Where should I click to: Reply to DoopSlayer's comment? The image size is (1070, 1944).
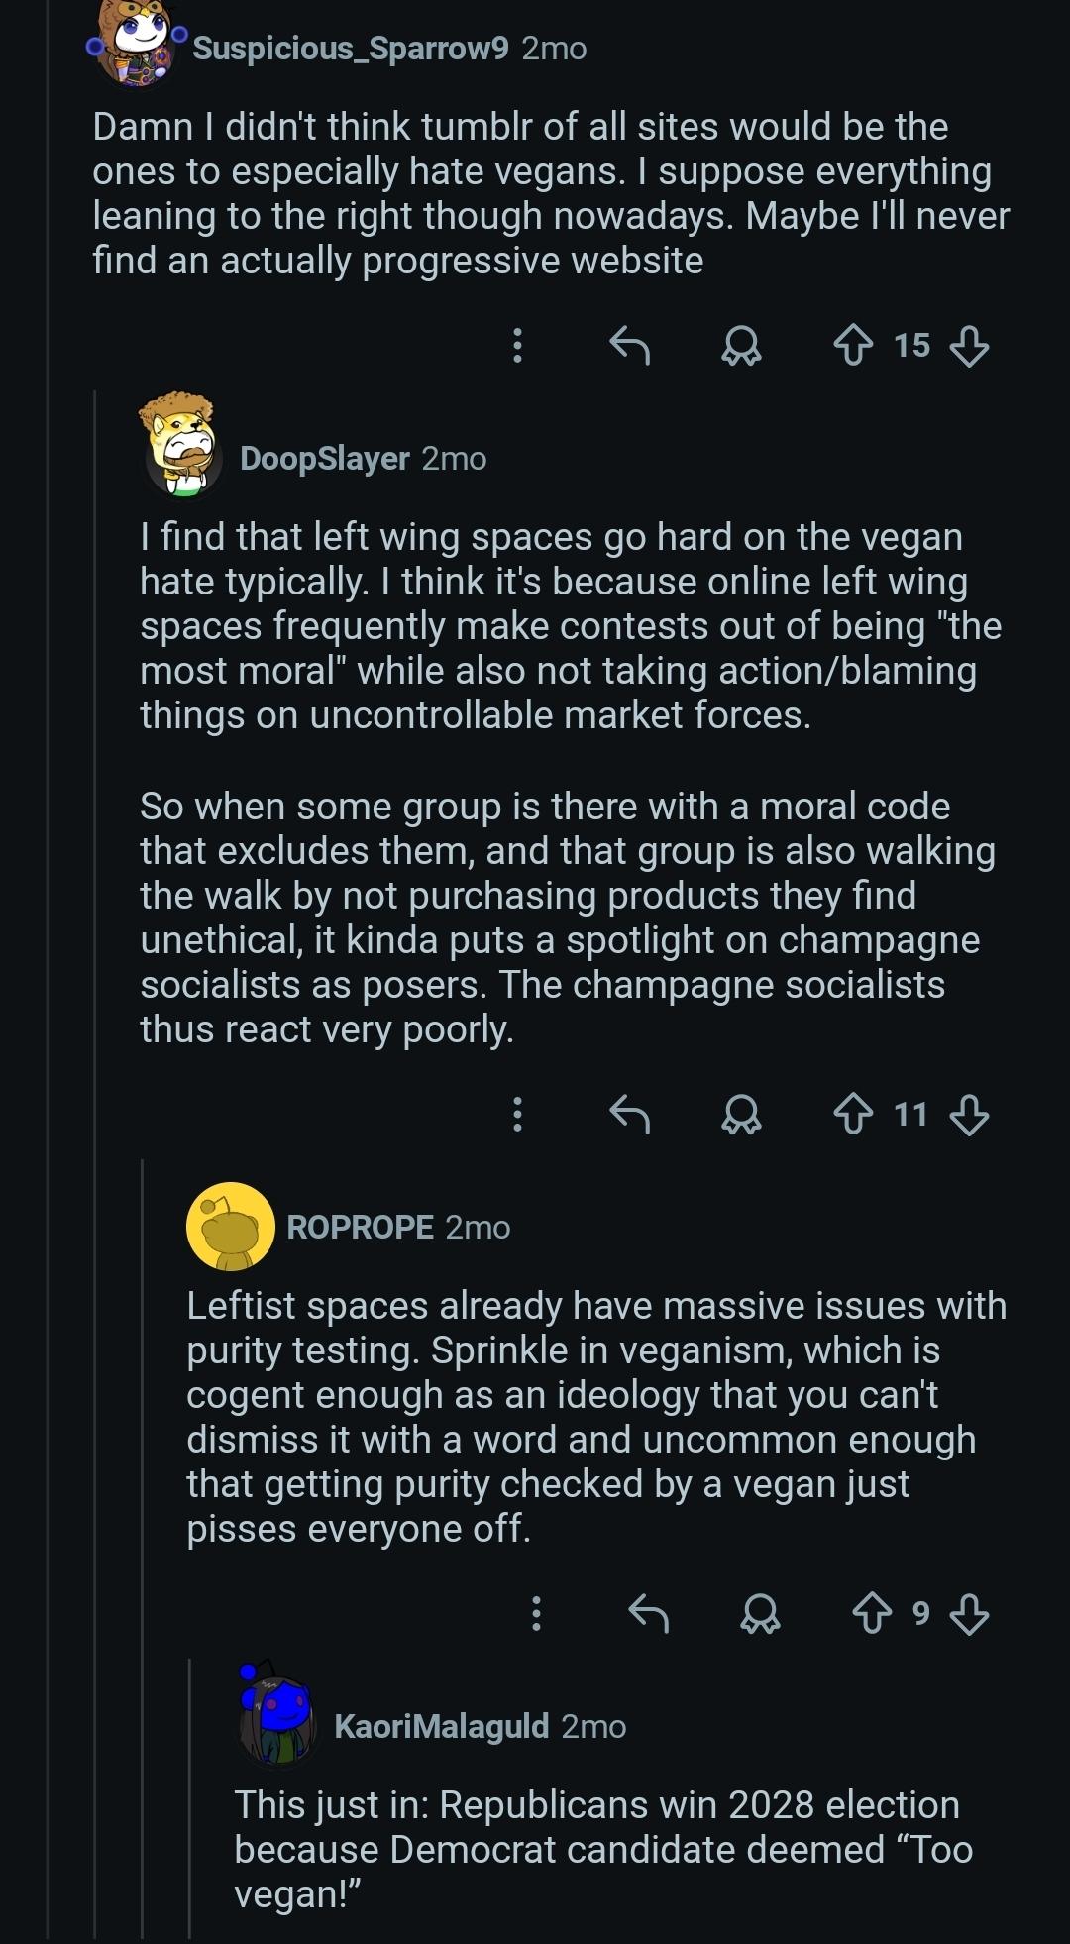click(x=629, y=1115)
